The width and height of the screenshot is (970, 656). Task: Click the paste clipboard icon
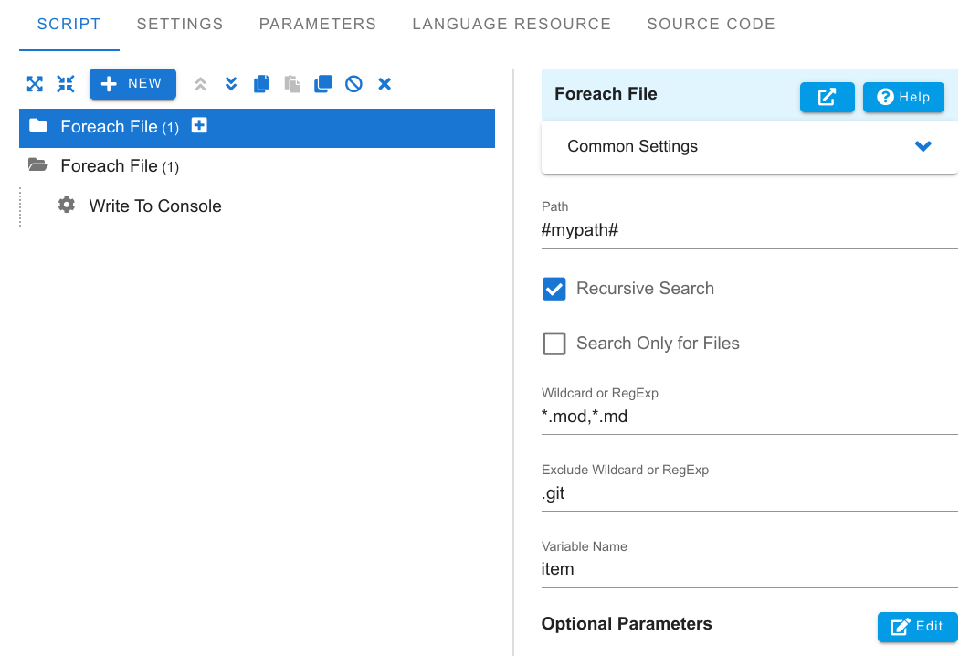(x=292, y=83)
